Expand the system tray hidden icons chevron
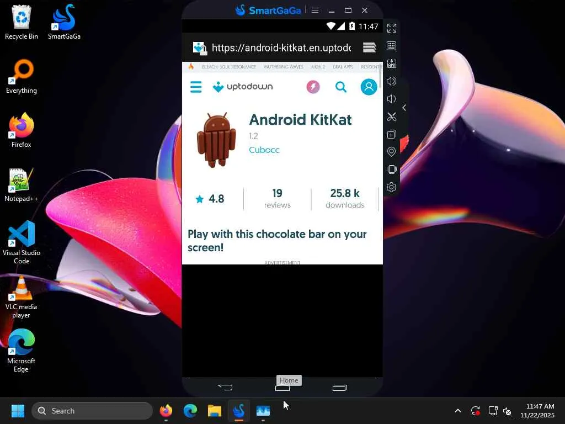565x424 pixels. coord(457,411)
